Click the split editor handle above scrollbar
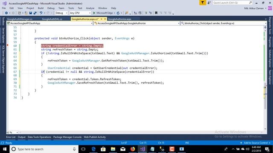The image size is (273, 153). click(x=265, y=27)
